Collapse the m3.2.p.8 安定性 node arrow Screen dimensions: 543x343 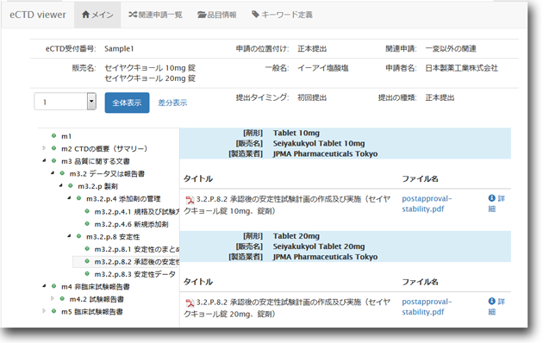point(69,236)
